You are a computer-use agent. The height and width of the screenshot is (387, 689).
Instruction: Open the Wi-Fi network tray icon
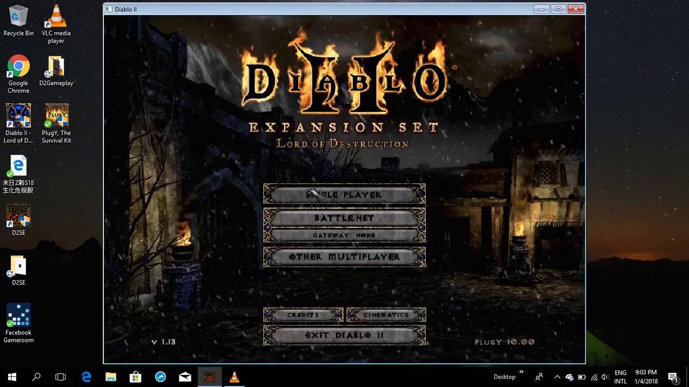pyautogui.click(x=594, y=377)
